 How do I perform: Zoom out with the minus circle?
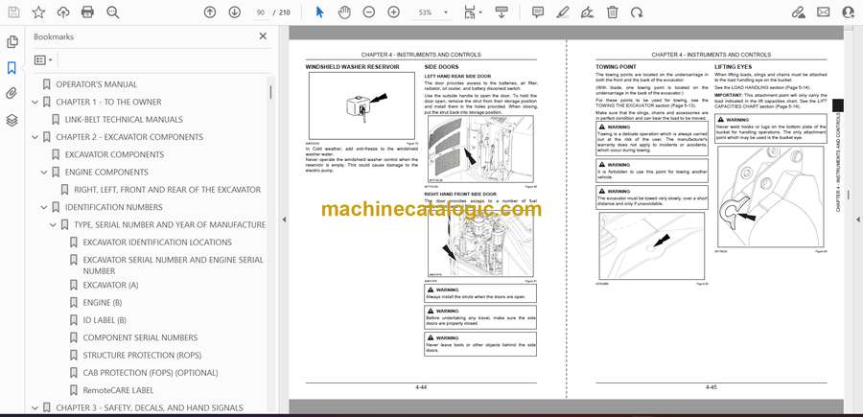click(x=369, y=12)
